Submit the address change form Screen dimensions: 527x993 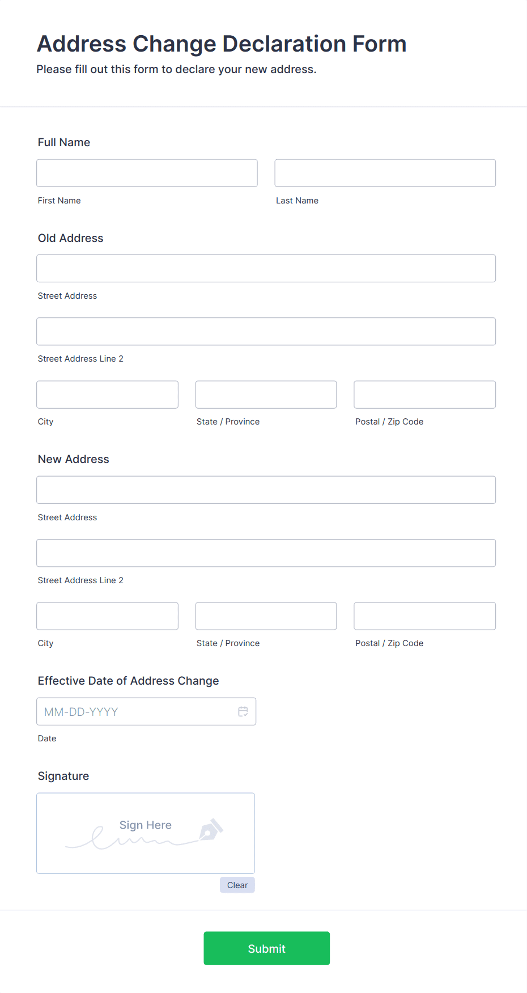point(266,948)
